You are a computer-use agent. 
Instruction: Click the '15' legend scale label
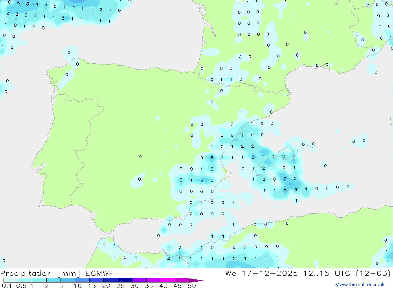tap(92, 286)
